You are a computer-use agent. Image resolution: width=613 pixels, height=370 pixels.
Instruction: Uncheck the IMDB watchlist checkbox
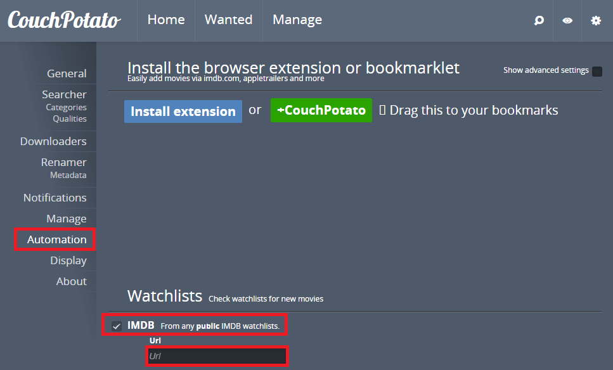[117, 326]
